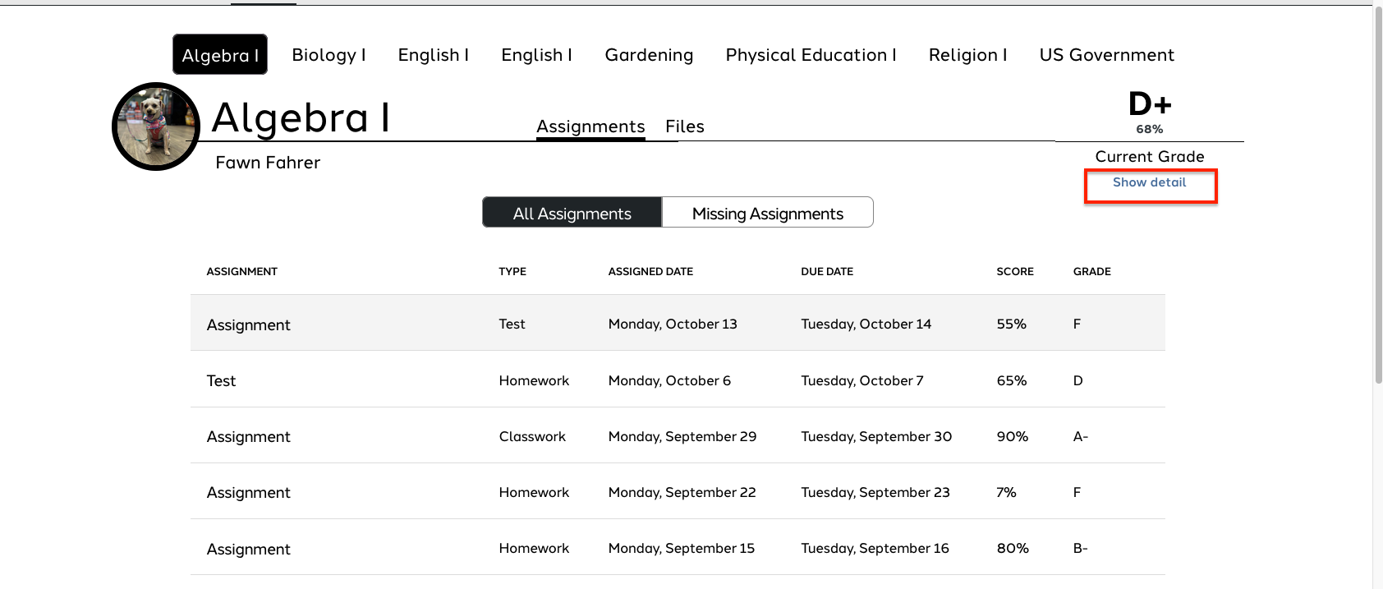Screen dimensions: 1383x589
Task: Click the Type column header
Action: (x=512, y=272)
